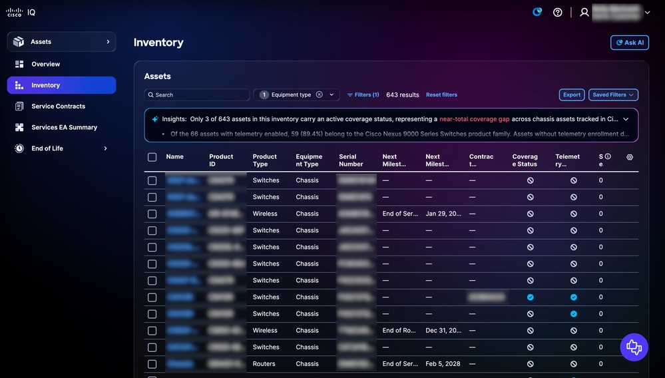Screen dimensions: 665x378
Task: Open the feedback thumbs floating button
Action: click(634, 347)
